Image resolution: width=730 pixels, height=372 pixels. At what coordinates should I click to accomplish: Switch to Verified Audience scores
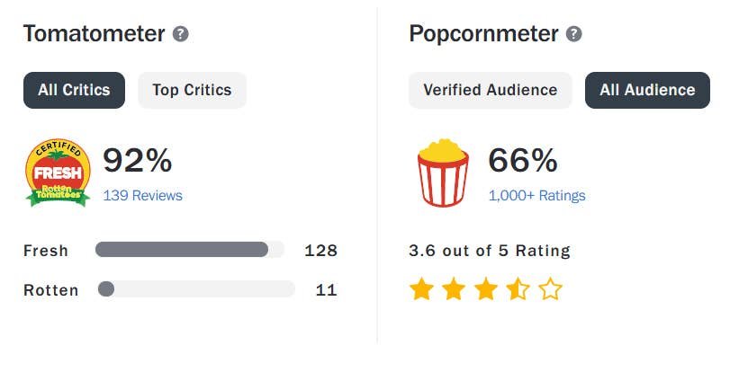point(491,90)
